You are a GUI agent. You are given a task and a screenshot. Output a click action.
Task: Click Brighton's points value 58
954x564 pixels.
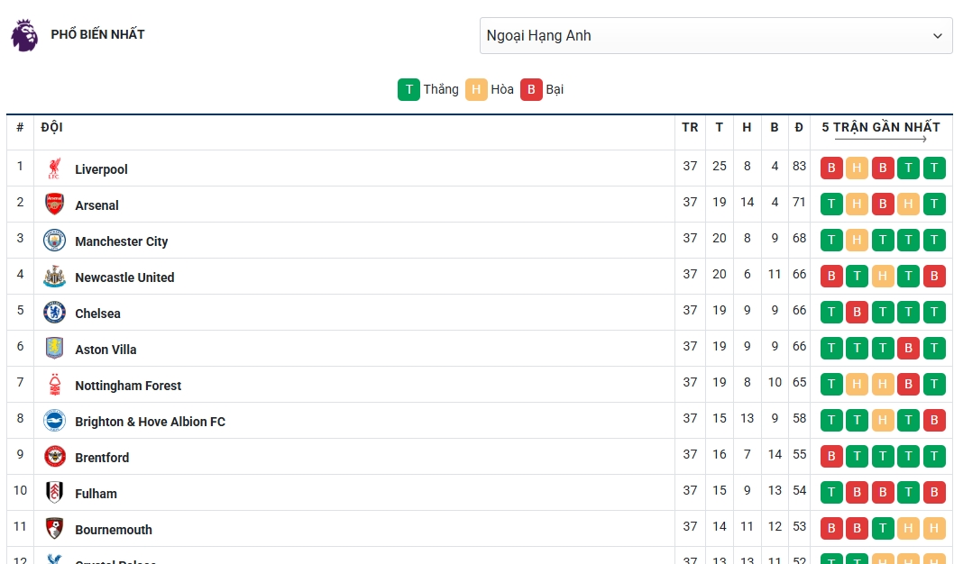point(800,418)
